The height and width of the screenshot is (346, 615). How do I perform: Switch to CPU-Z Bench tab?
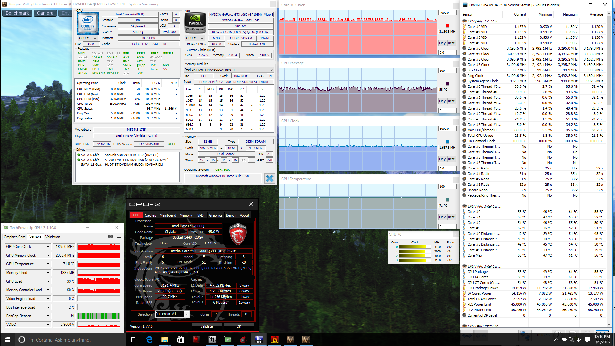[x=231, y=215]
